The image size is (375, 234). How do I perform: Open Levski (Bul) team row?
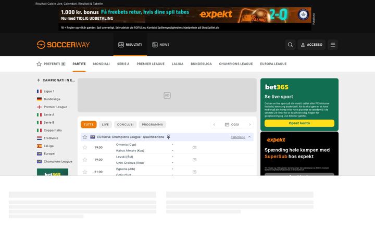pyautogui.click(x=124, y=157)
